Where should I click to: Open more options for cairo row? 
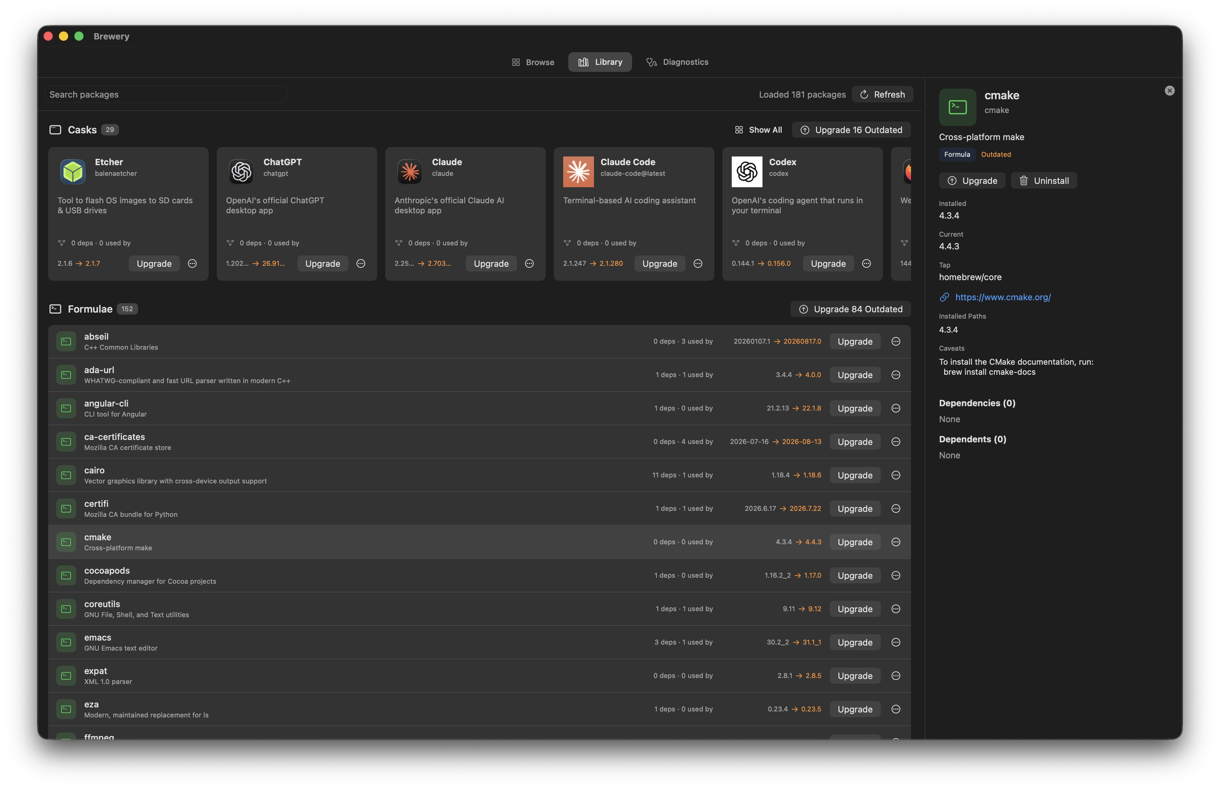click(896, 475)
